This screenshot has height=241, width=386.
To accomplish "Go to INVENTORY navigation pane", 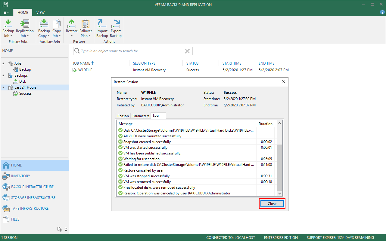I will coord(35,176).
